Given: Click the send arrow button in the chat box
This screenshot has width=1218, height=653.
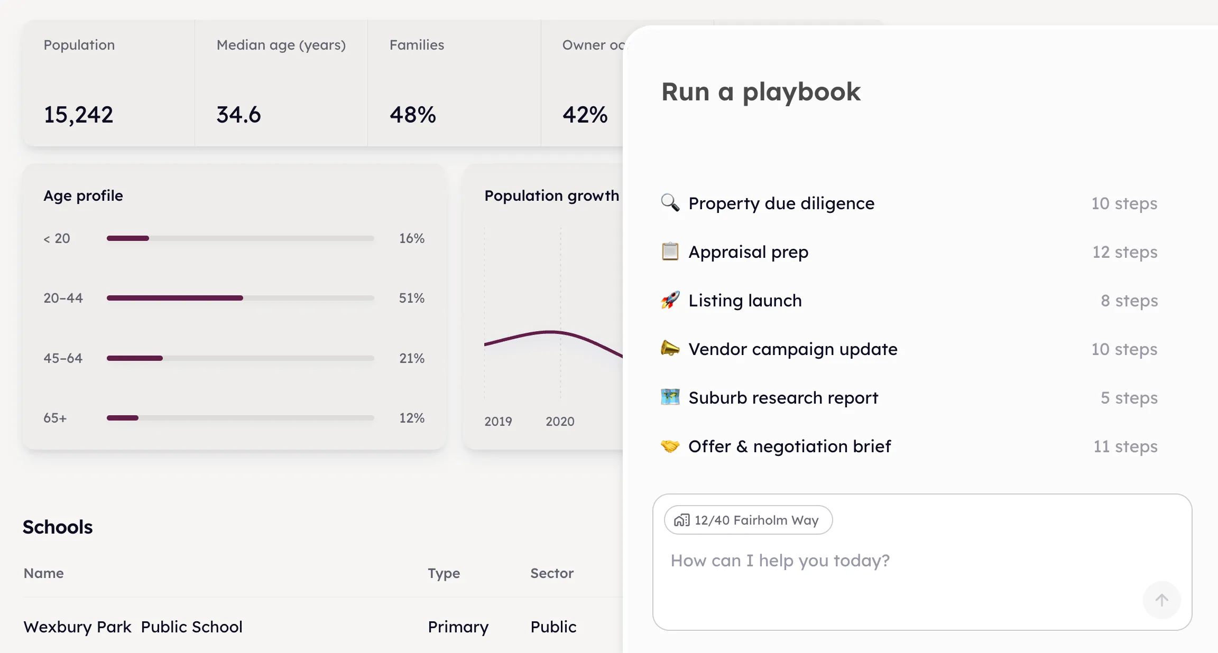Looking at the screenshot, I should [x=1161, y=600].
